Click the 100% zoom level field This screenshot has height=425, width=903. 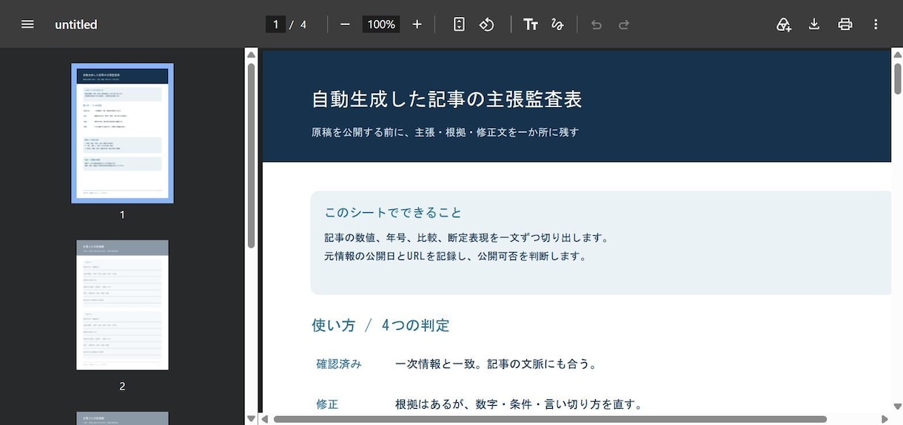pos(381,24)
